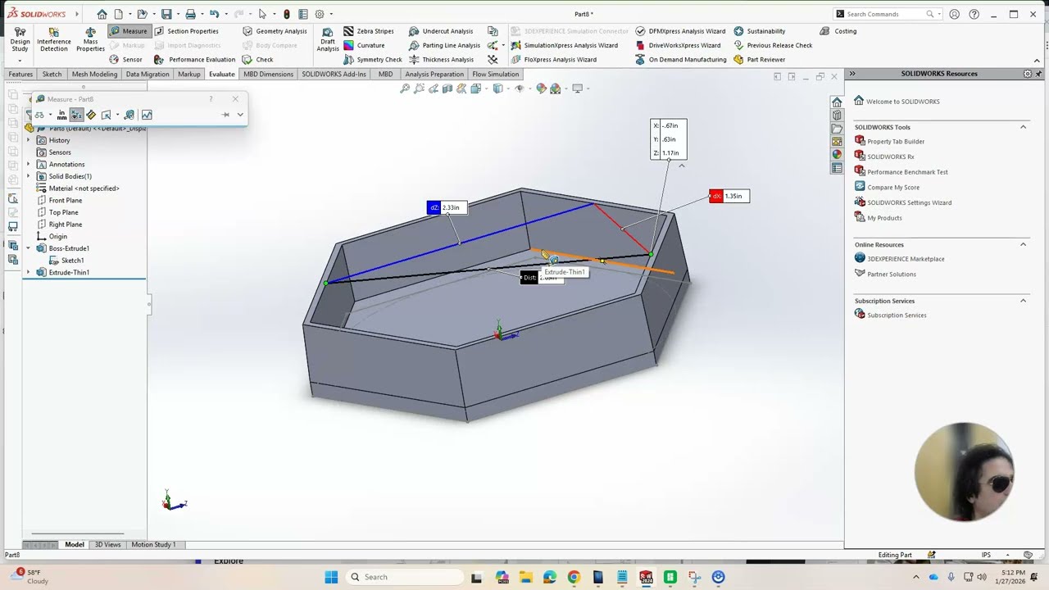Run Interference Detection

54,39
